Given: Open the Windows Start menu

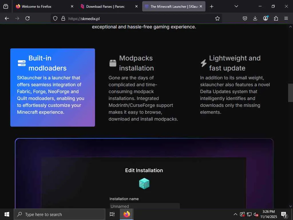Looking at the screenshot, I should 7,214.
